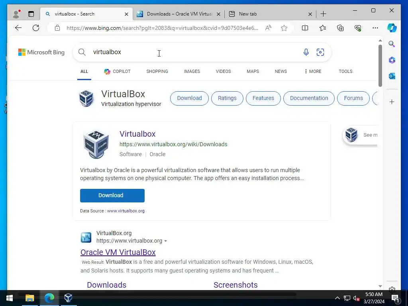Click the VirtualBox cube thumbnail in card

(x=96, y=144)
